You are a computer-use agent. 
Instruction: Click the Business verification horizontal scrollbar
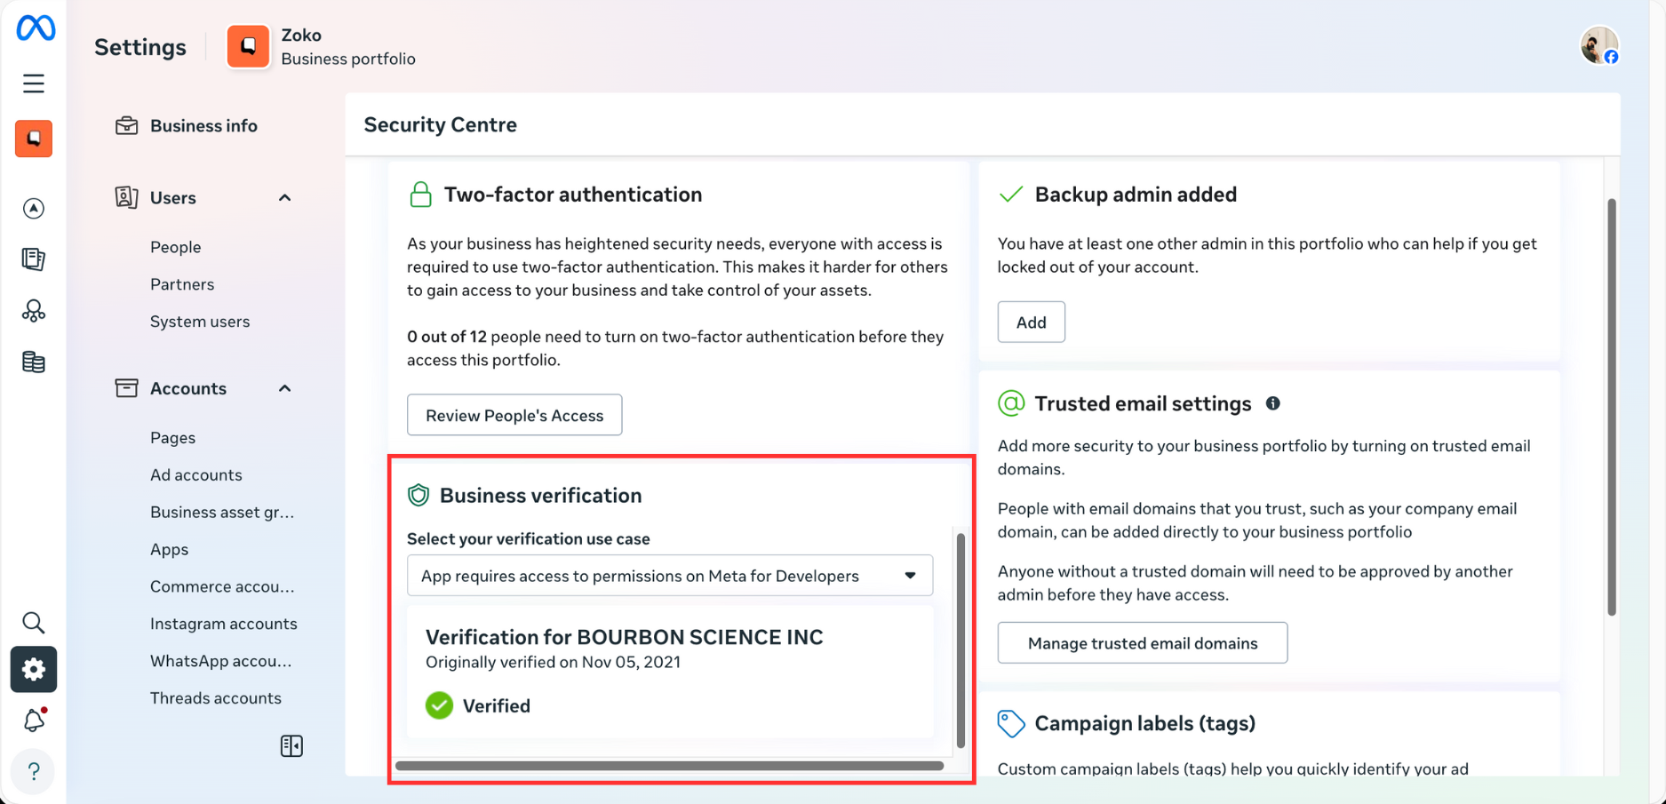coord(669,765)
